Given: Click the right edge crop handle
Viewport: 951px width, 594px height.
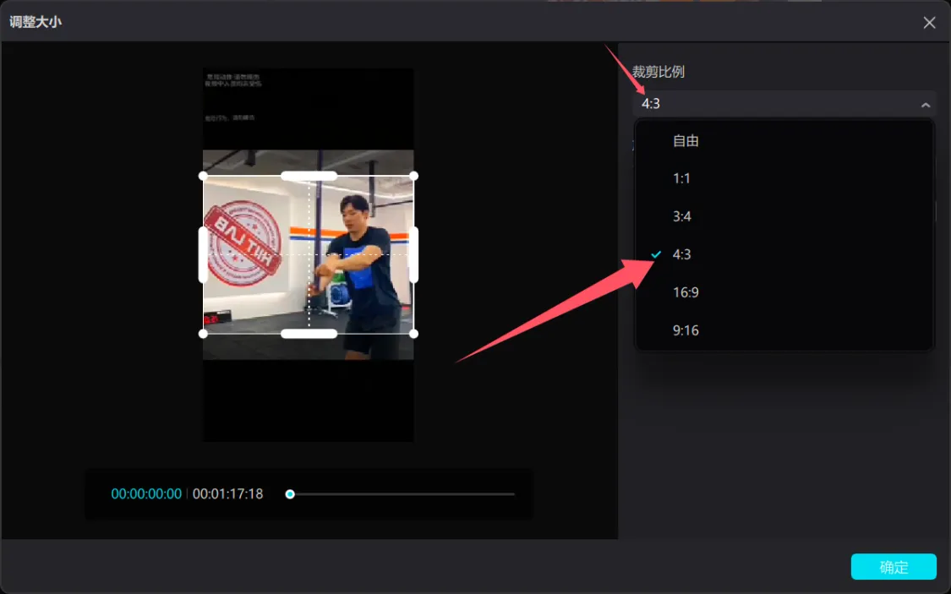Looking at the screenshot, I should pyautogui.click(x=413, y=254).
